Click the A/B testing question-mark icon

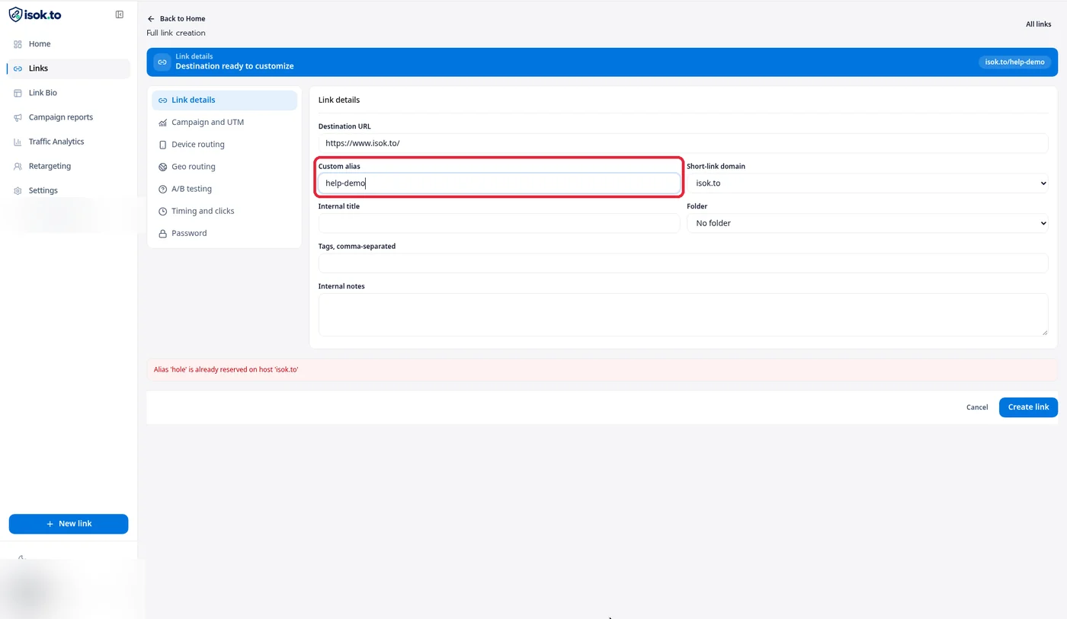click(x=162, y=189)
